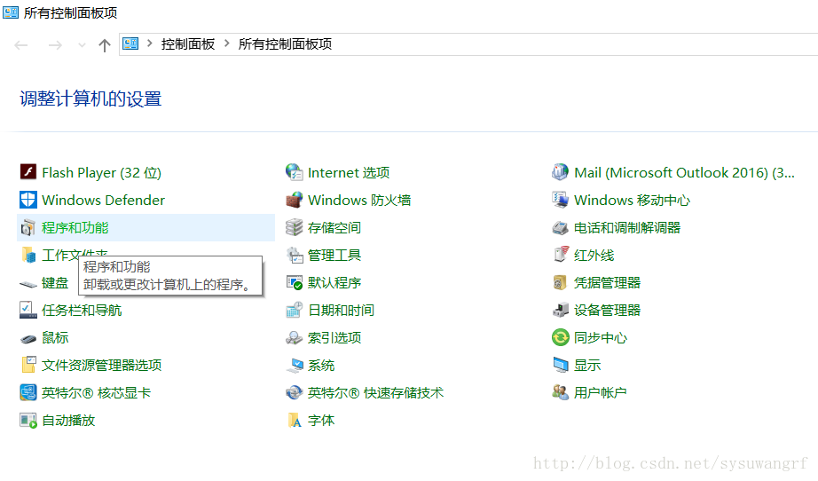Click the 用户帐户 people icon
The image size is (818, 481).
point(561,392)
